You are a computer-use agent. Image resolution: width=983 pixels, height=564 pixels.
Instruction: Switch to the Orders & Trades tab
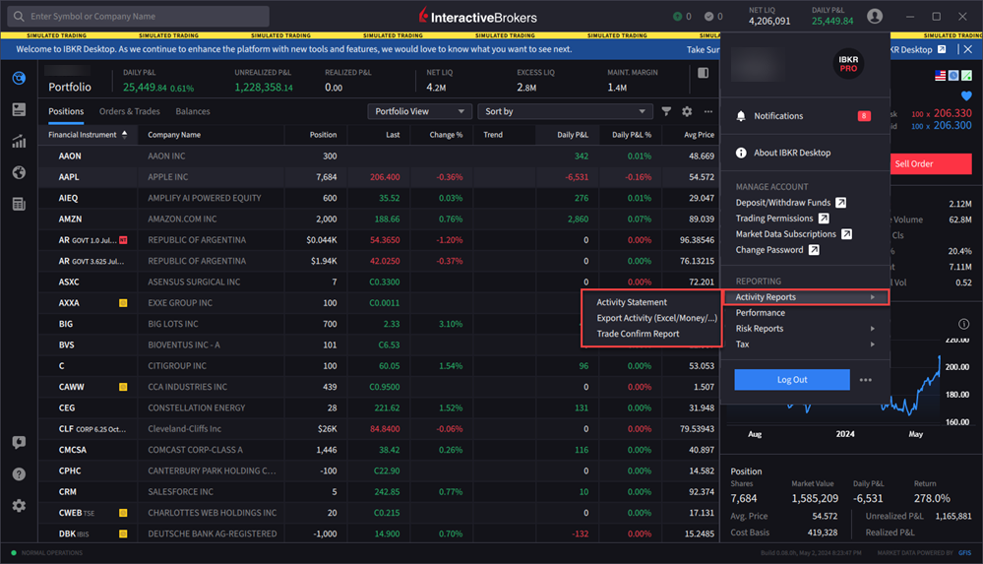point(129,111)
